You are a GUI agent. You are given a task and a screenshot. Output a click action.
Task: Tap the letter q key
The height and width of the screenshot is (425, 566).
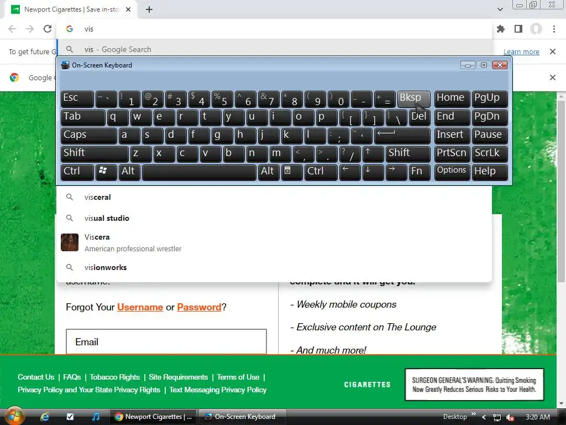pos(118,117)
